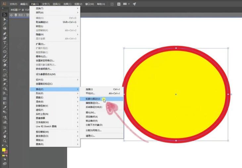Viewport: 242px width, 168px height.
Task: Select the Perspective Grid tool
Action: point(5,93)
